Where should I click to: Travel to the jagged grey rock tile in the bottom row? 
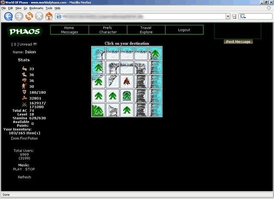(113, 110)
